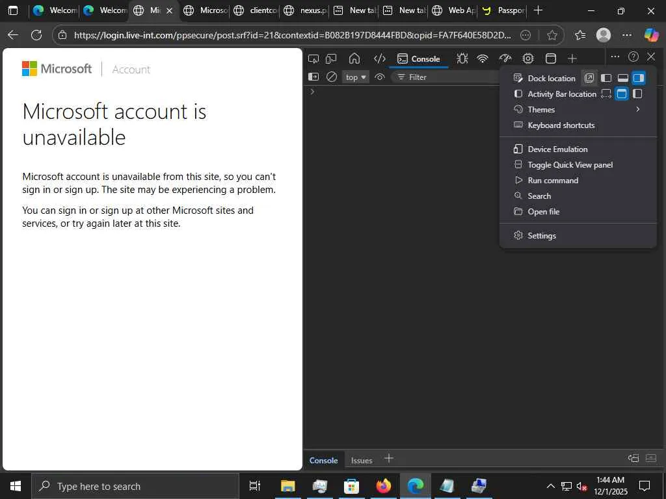Switch to the nexus.p browser tab
The height and width of the screenshot is (499, 666).
(x=305, y=10)
